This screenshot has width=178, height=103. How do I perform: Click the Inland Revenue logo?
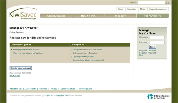tap(158, 97)
